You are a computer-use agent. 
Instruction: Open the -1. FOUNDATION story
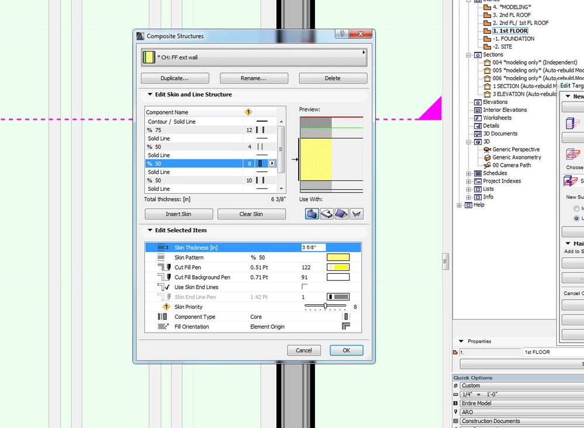[514, 39]
